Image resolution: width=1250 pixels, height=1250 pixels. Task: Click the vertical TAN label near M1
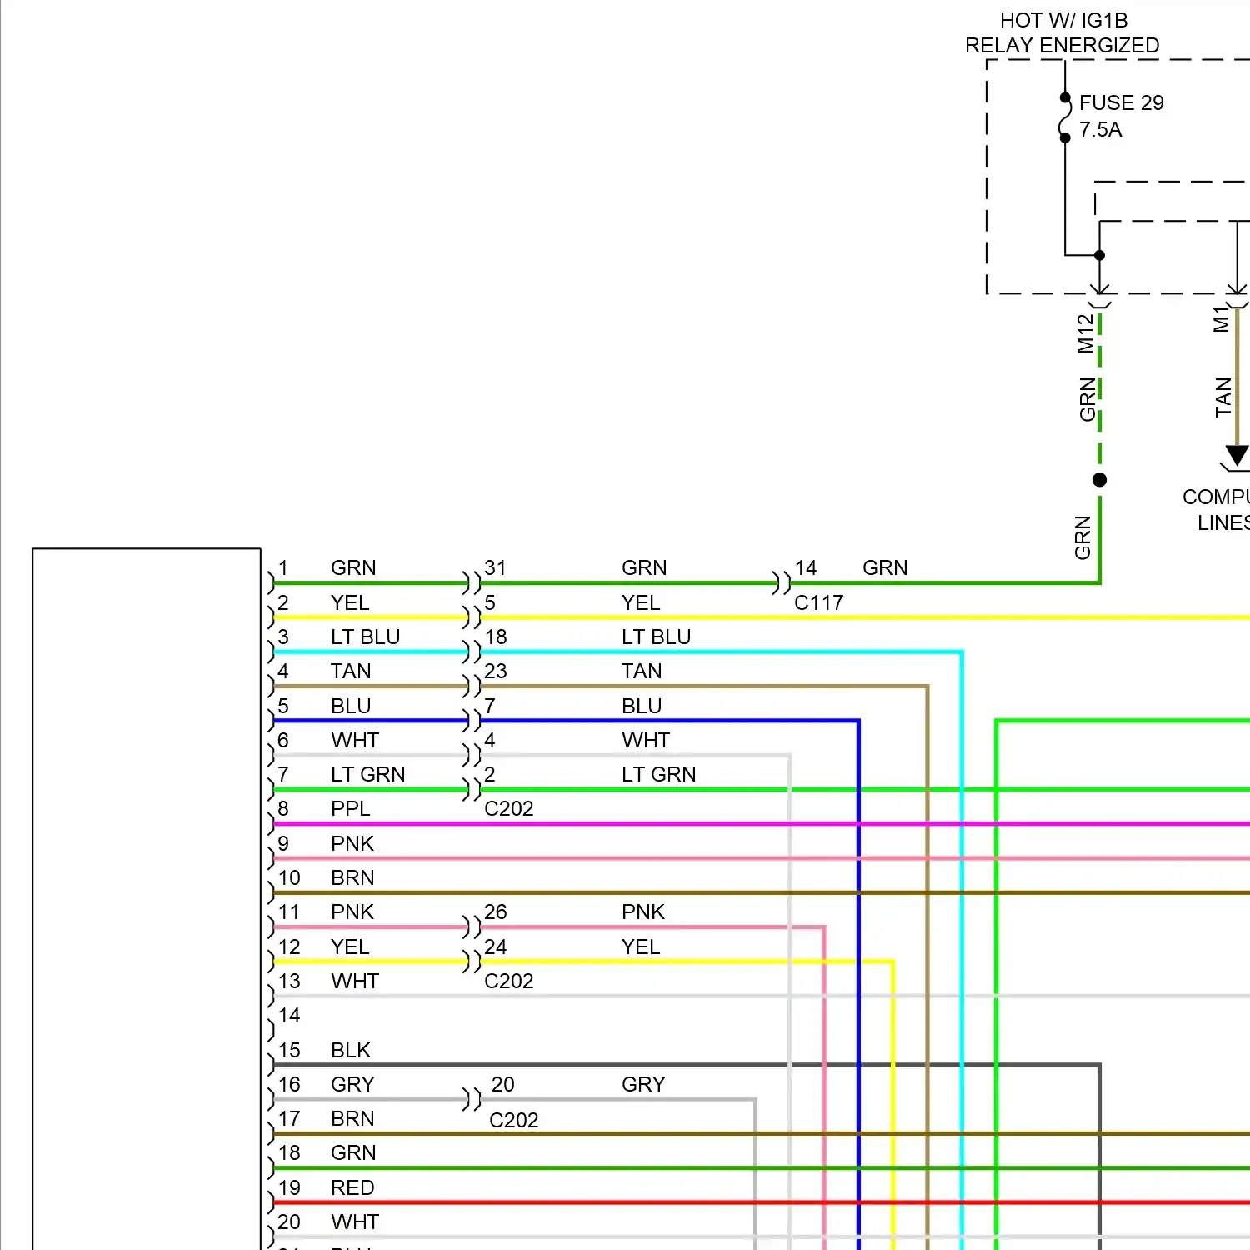[x=1222, y=397]
